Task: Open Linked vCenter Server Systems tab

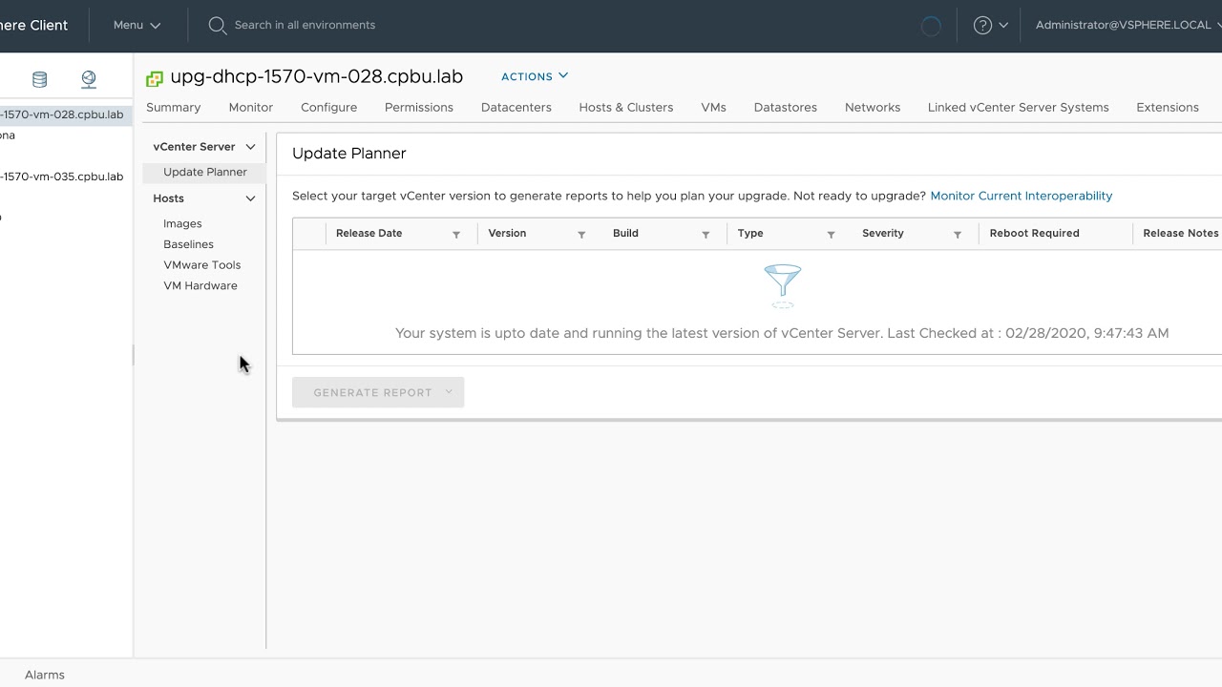Action: click(x=1019, y=107)
